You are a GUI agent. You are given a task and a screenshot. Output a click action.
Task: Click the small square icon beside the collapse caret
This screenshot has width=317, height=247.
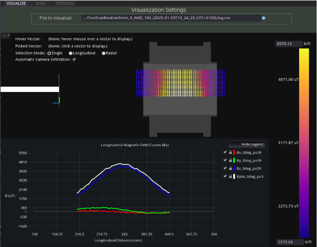[4, 36]
